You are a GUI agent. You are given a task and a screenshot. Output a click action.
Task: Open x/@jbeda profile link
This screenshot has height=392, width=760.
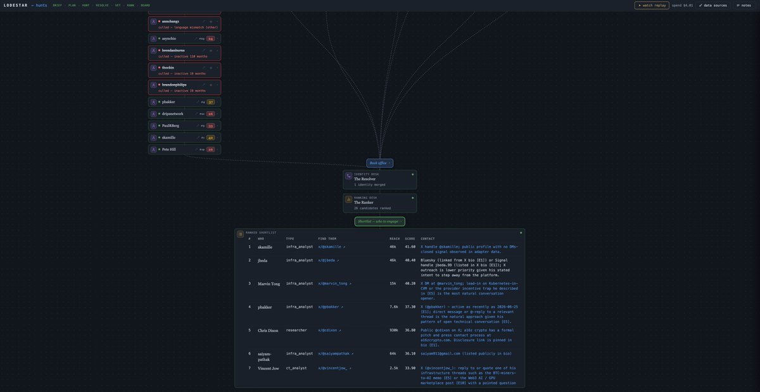click(x=328, y=260)
